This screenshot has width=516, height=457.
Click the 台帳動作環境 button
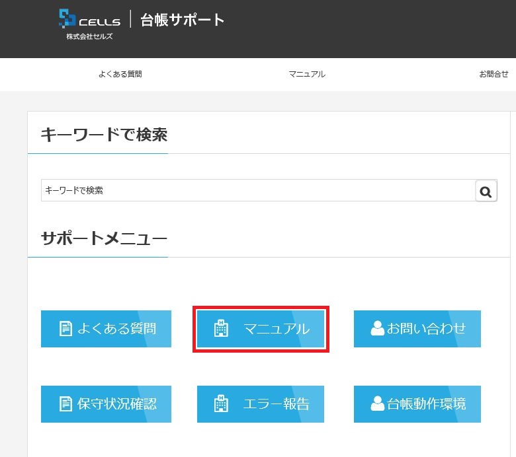pyautogui.click(x=417, y=404)
